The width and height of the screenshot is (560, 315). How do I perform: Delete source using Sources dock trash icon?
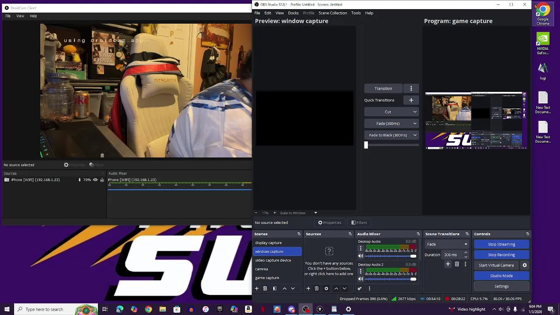pos(317,289)
